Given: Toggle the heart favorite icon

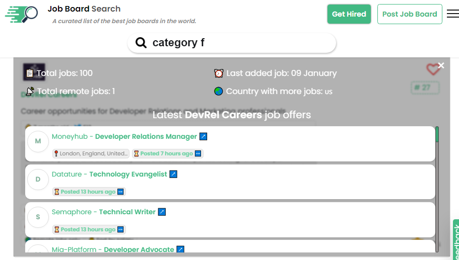Looking at the screenshot, I should pyautogui.click(x=432, y=69).
